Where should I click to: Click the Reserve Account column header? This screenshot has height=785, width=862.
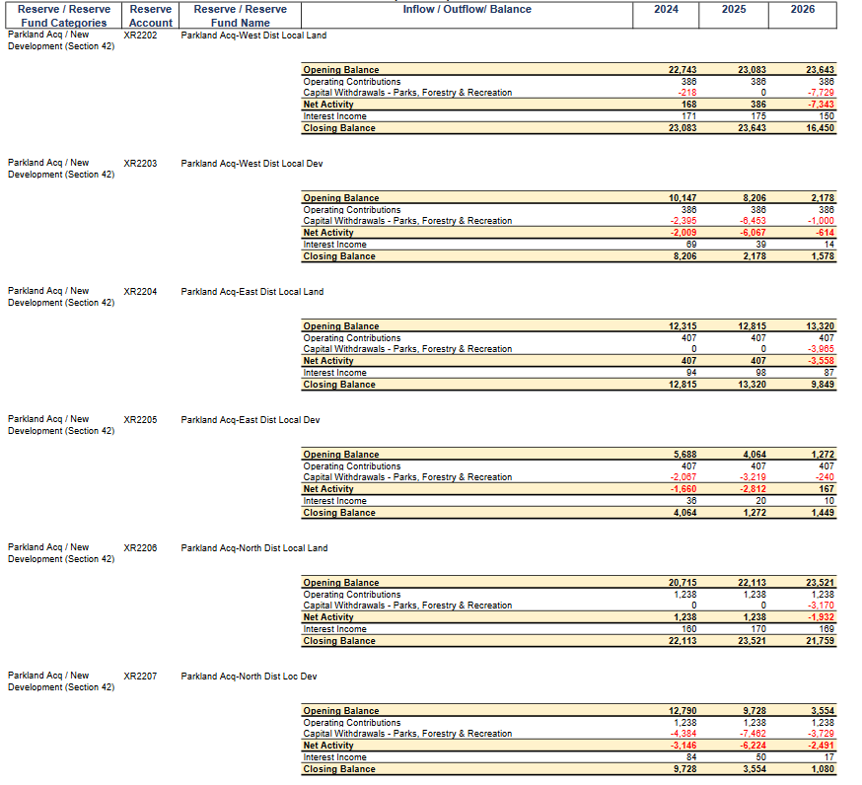point(151,16)
